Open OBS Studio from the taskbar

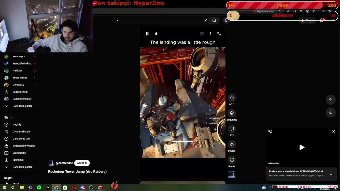click(x=91, y=188)
